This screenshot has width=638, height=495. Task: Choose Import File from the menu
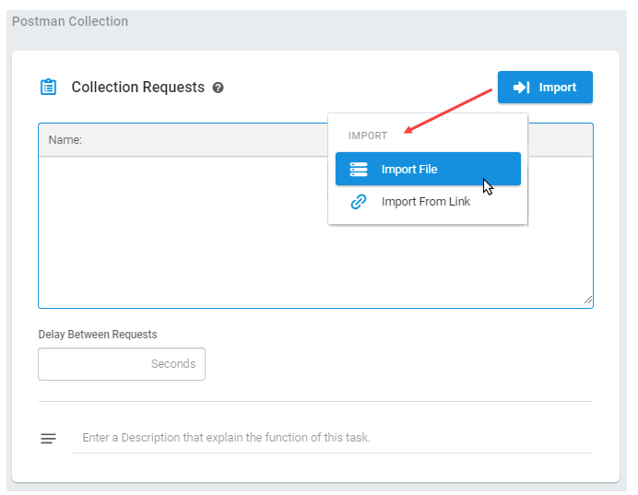[428, 169]
